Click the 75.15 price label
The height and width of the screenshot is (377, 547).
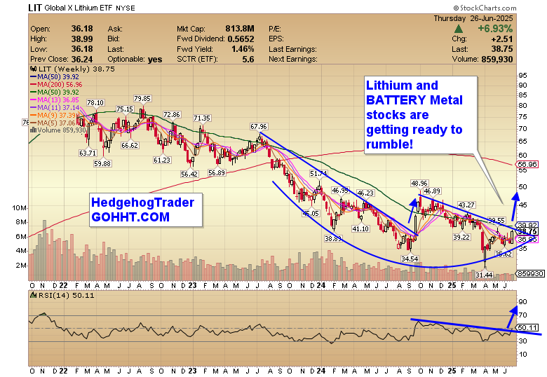125,109
